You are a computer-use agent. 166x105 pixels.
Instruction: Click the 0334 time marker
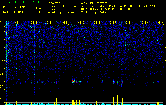(65, 23)
